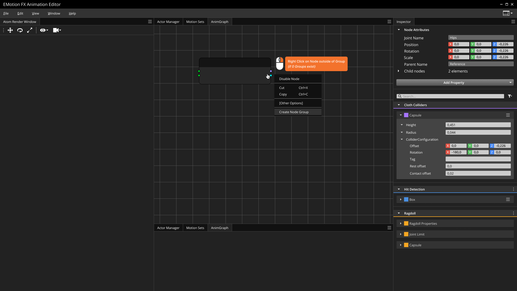Expand Ragdoll Properties

pos(401,223)
